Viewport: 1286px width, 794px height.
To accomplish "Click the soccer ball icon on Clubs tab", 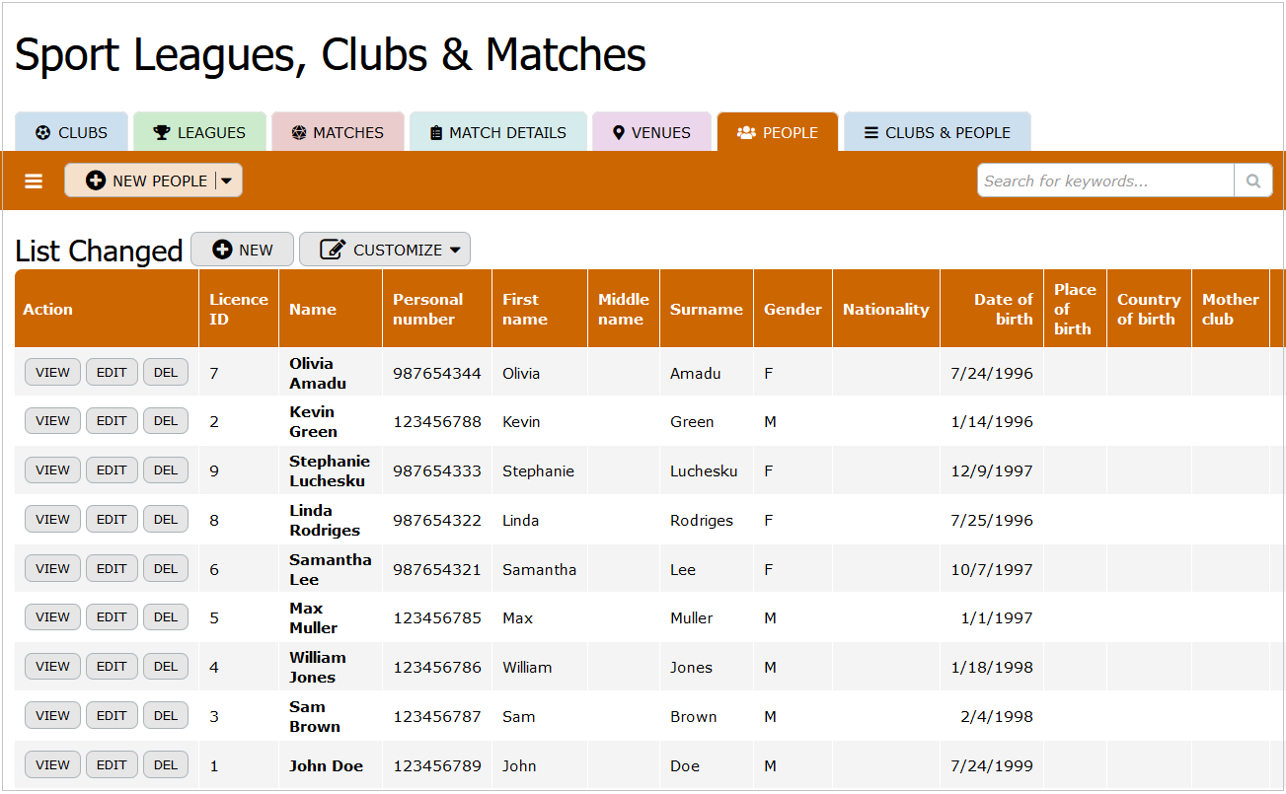I will point(42,133).
